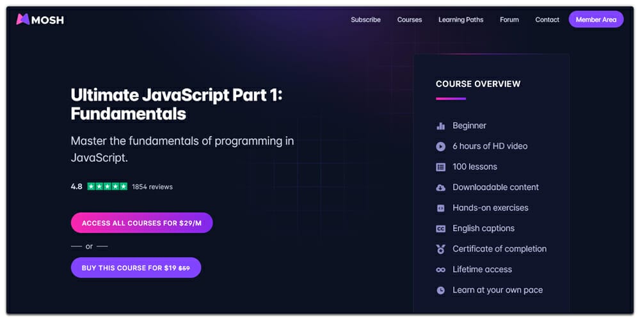The image size is (640, 320).
Task: Open the Subscribe nav item
Action: click(x=365, y=20)
